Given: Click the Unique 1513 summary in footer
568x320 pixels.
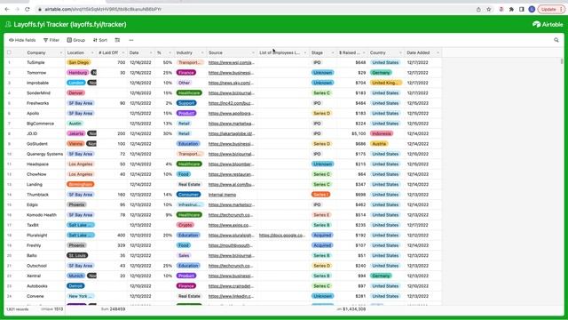Looking at the screenshot, I should pos(52,309).
